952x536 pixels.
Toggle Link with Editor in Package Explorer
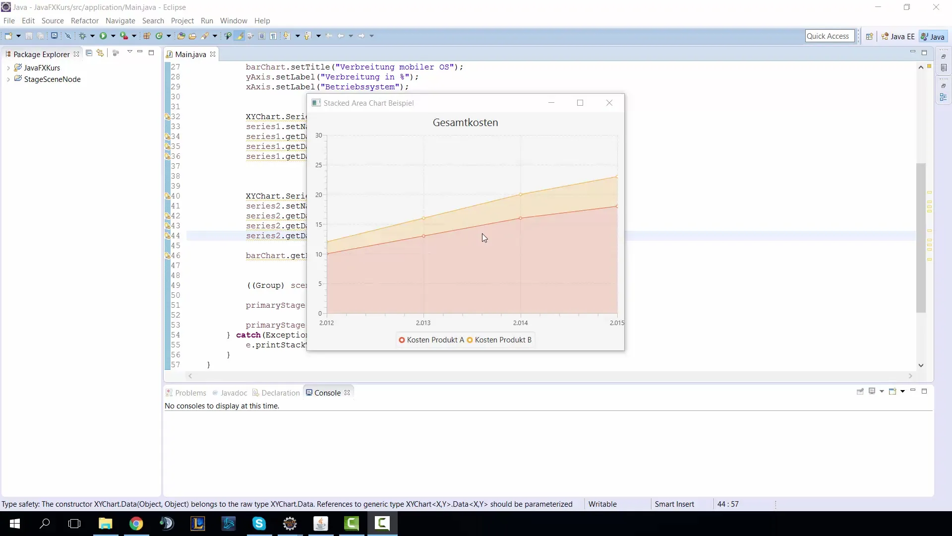click(x=100, y=53)
